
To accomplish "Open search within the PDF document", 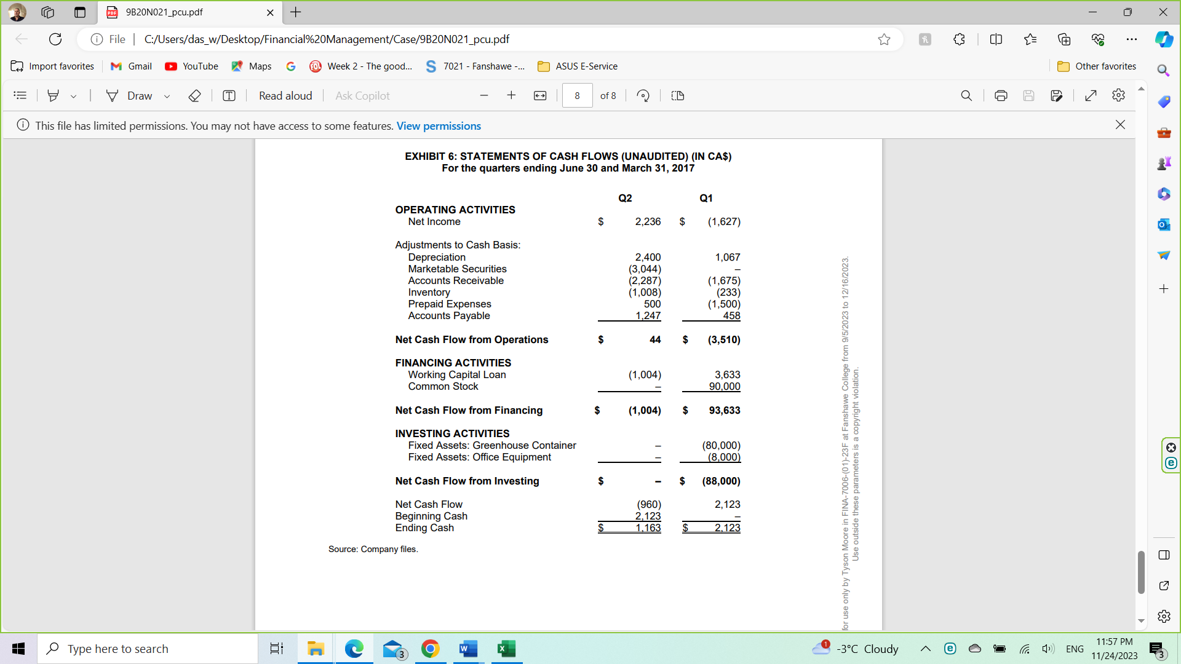I will (966, 95).
